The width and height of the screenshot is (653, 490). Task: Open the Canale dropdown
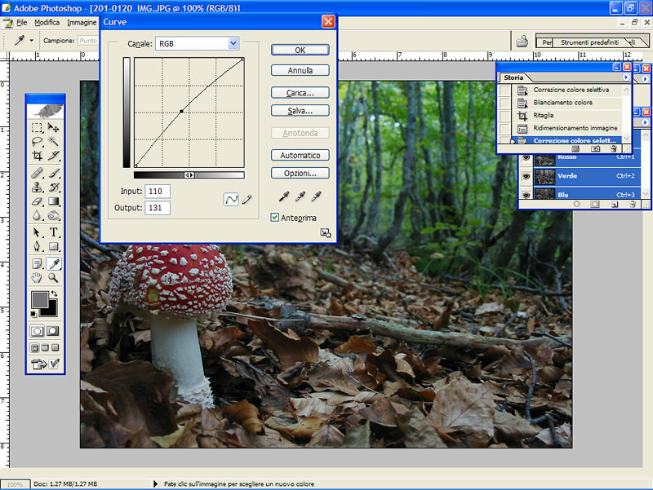(233, 43)
